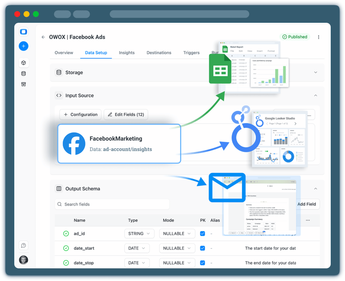The height and width of the screenshot is (281, 345).
Task: Click the Configuration button
Action: pos(80,115)
